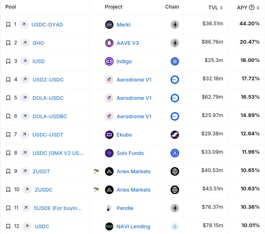
Task: Open the NAVI Lending project link
Action: 134,226
